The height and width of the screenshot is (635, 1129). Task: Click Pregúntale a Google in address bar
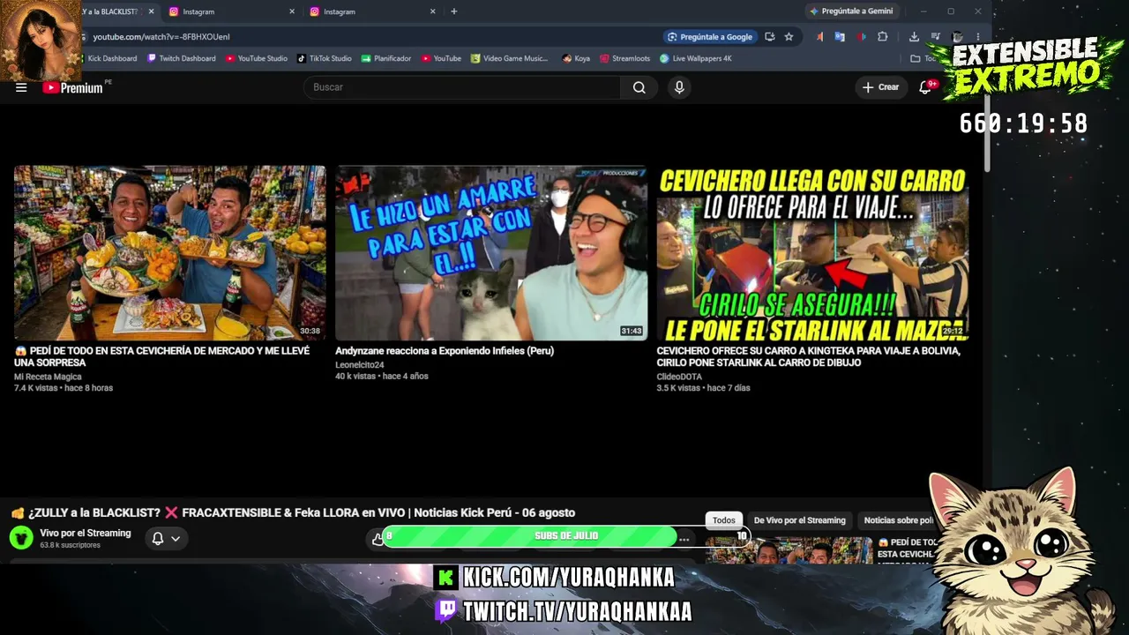click(710, 37)
